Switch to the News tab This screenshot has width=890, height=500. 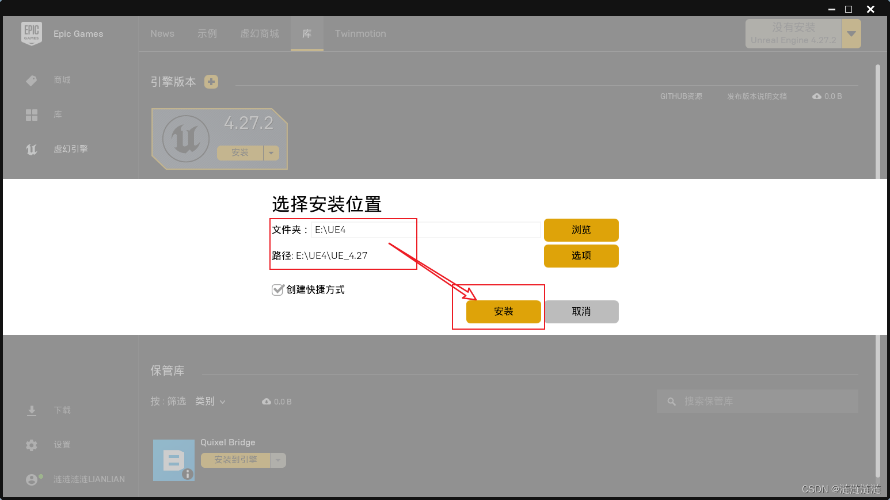point(162,33)
